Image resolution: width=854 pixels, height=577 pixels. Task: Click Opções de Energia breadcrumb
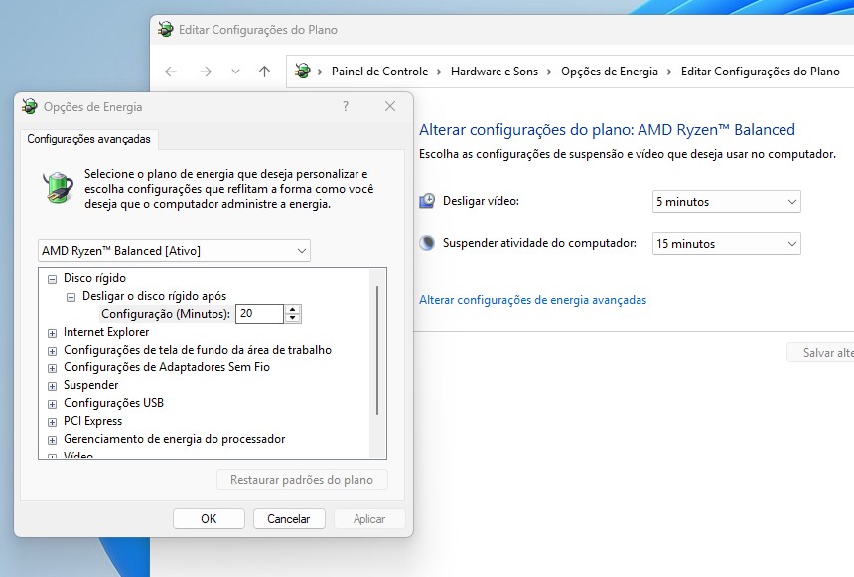click(x=610, y=72)
